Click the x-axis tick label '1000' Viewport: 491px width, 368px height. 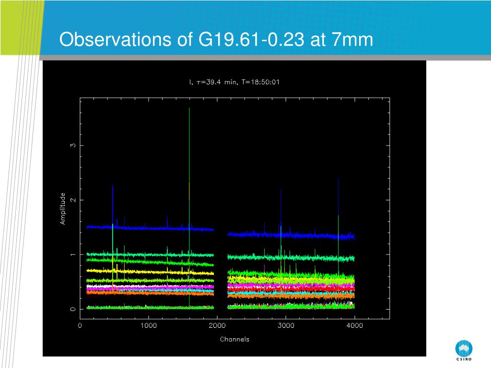click(x=149, y=325)
